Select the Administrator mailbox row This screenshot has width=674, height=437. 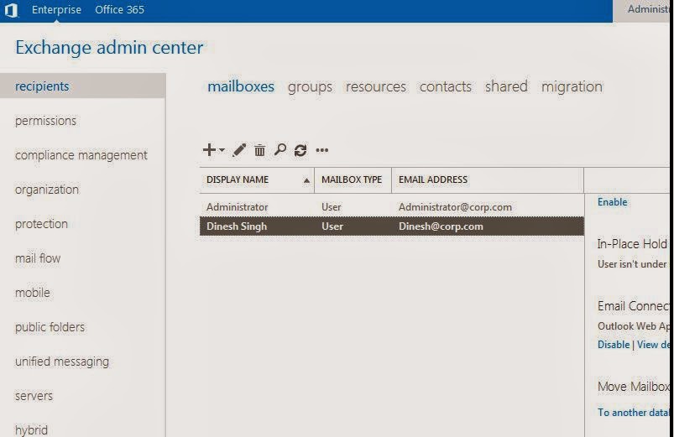[392, 207]
